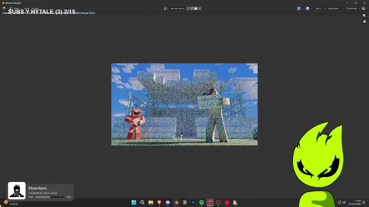This screenshot has width=369, height=207.
Task: Open the image browse dropdown beside Render Result
Action: pos(166,8)
